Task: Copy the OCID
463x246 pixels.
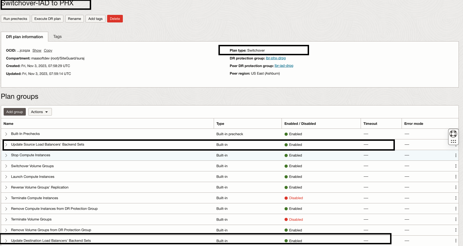Action: click(48, 50)
